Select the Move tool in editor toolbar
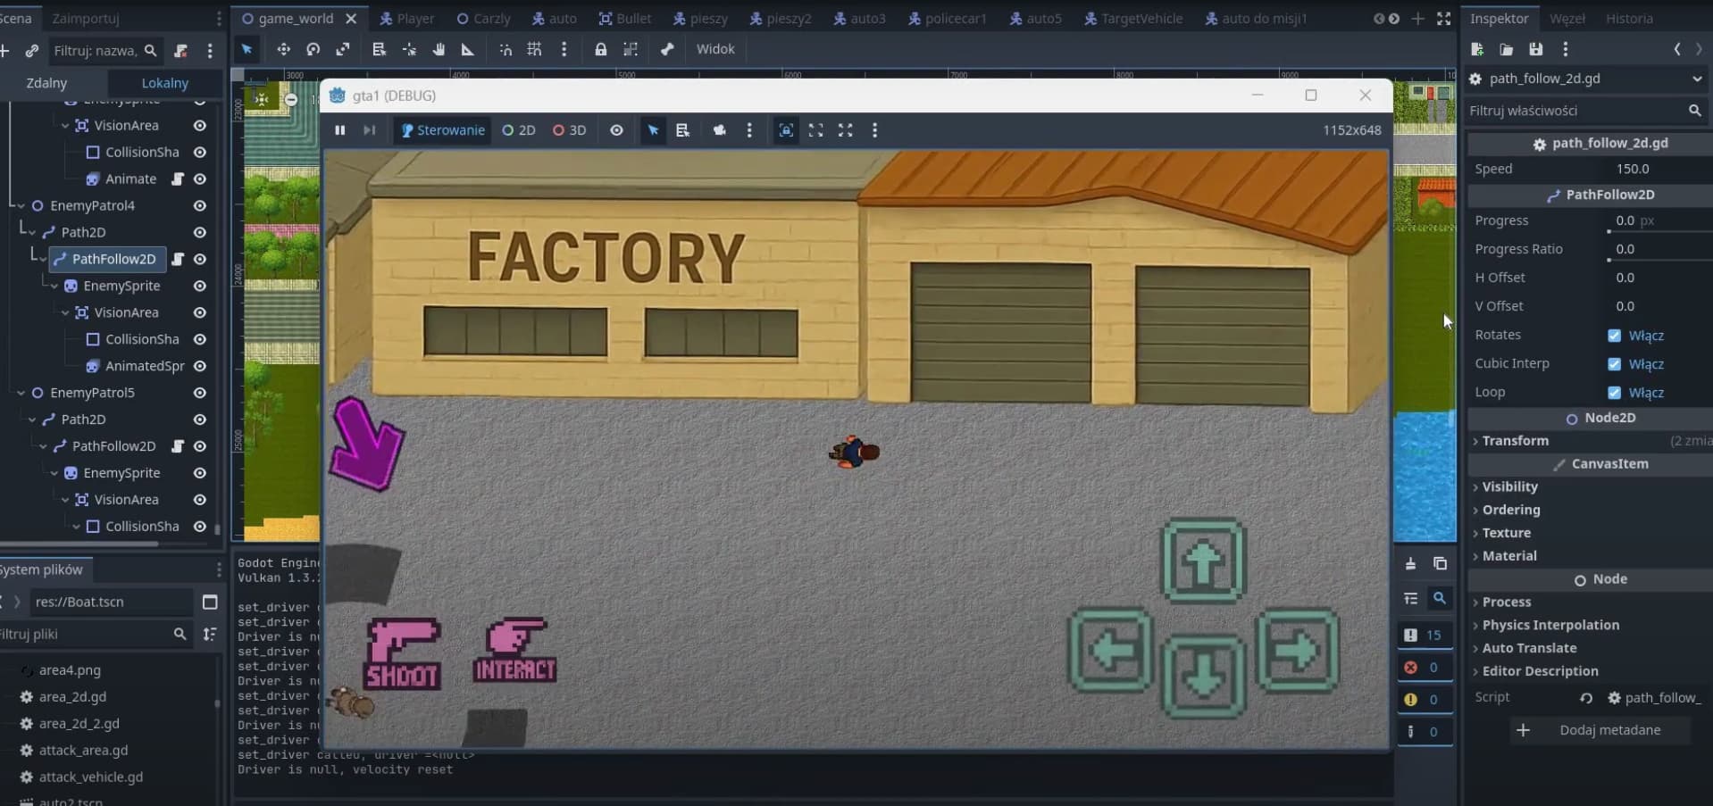 click(x=283, y=50)
